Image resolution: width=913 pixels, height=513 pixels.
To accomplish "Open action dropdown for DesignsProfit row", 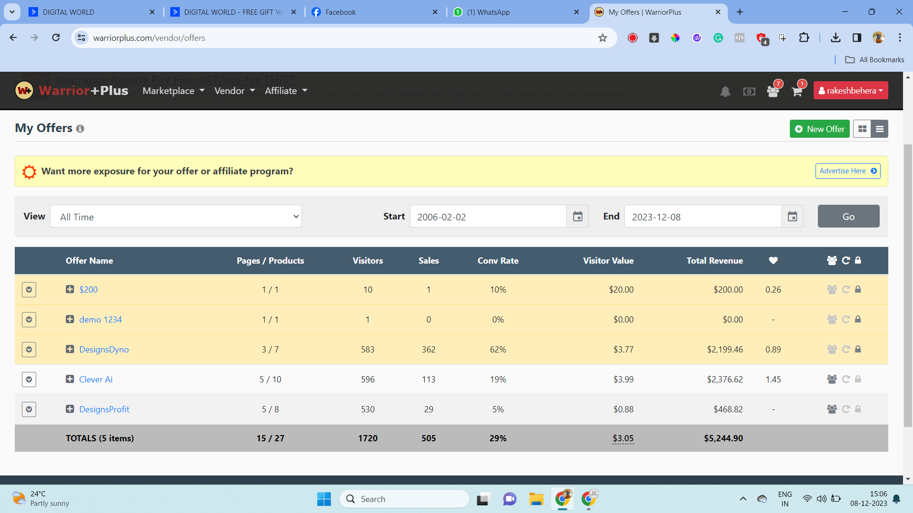I will [29, 409].
